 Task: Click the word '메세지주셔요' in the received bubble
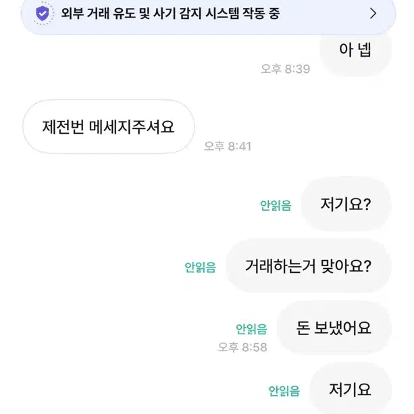coord(131,127)
